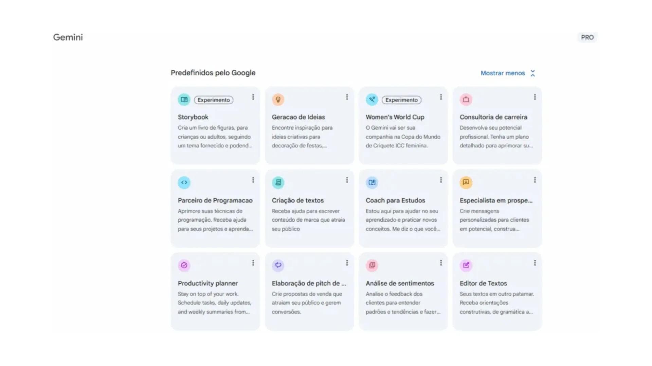Click the pencil edit icon on Editor de Textos

point(466,265)
